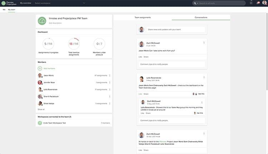Like Zach McDowell's 9 Jan post

point(140,57)
